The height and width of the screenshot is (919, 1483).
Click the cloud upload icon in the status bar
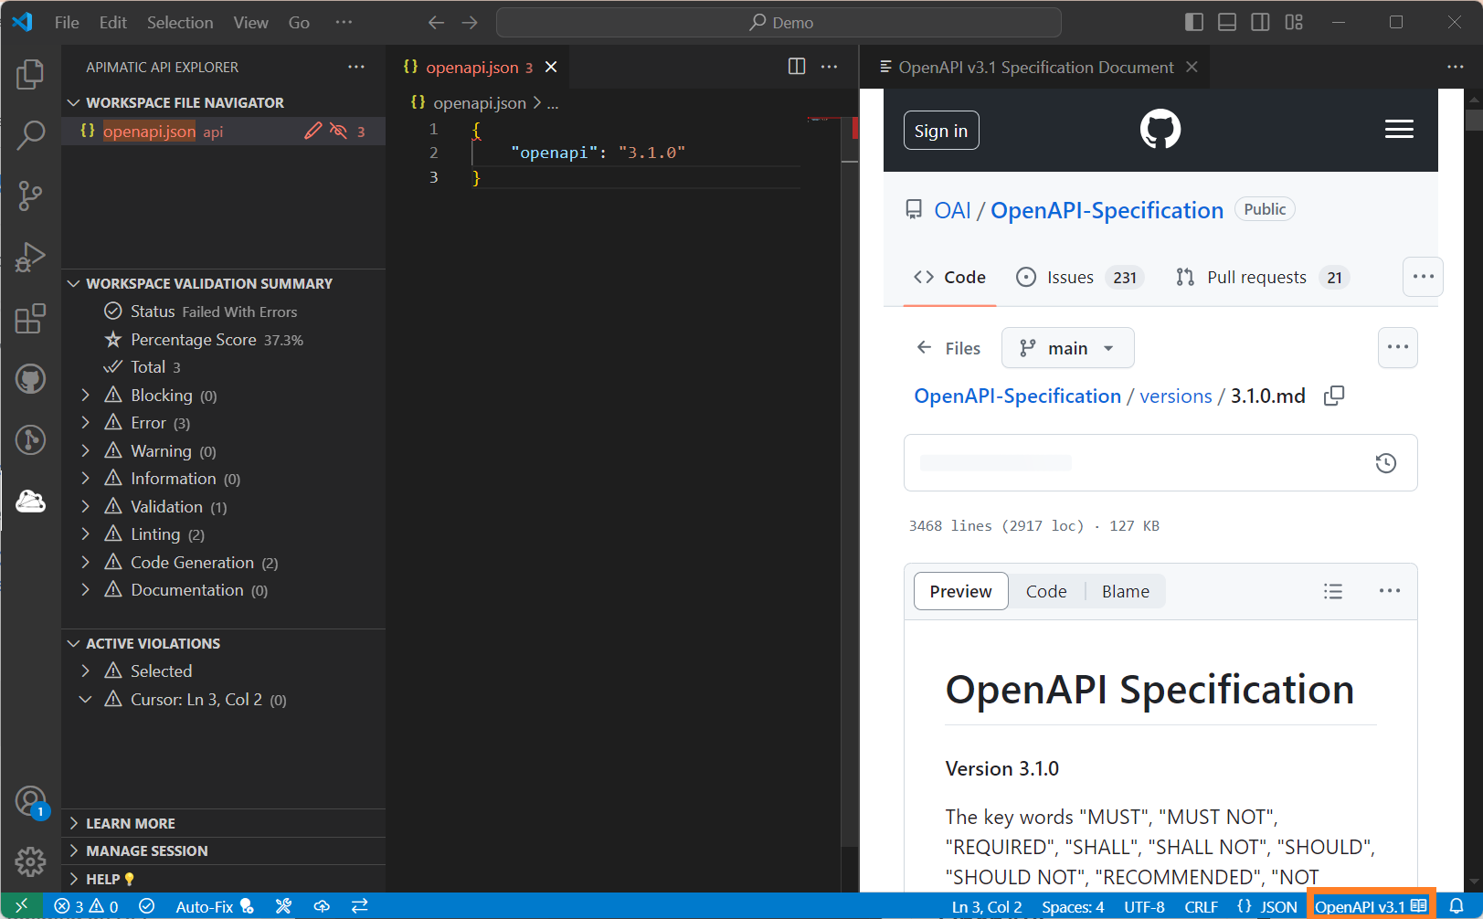click(322, 906)
